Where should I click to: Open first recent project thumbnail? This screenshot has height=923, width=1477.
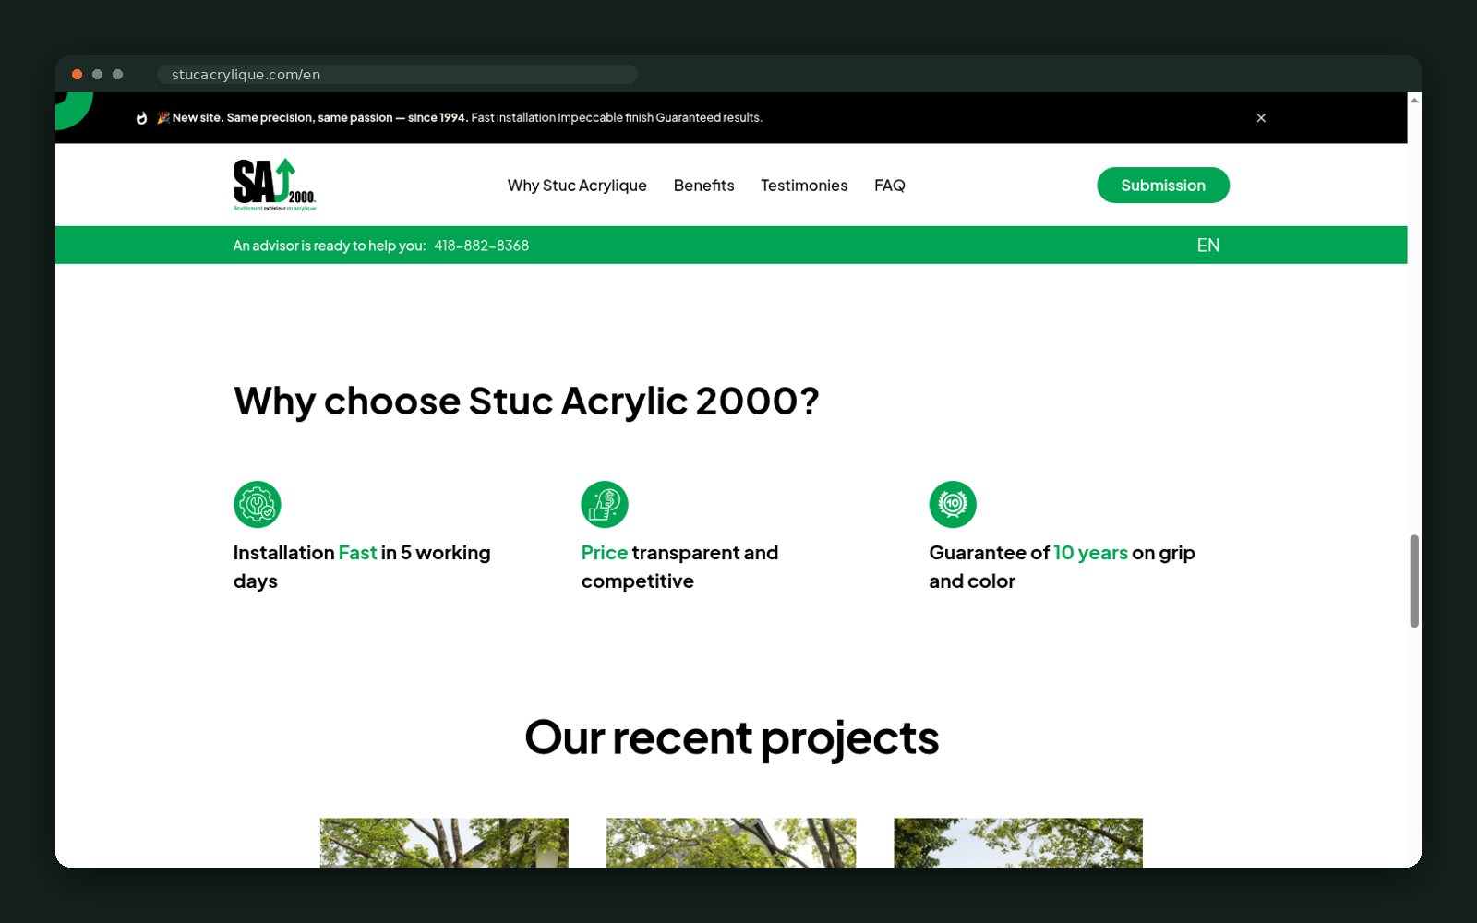tap(444, 843)
